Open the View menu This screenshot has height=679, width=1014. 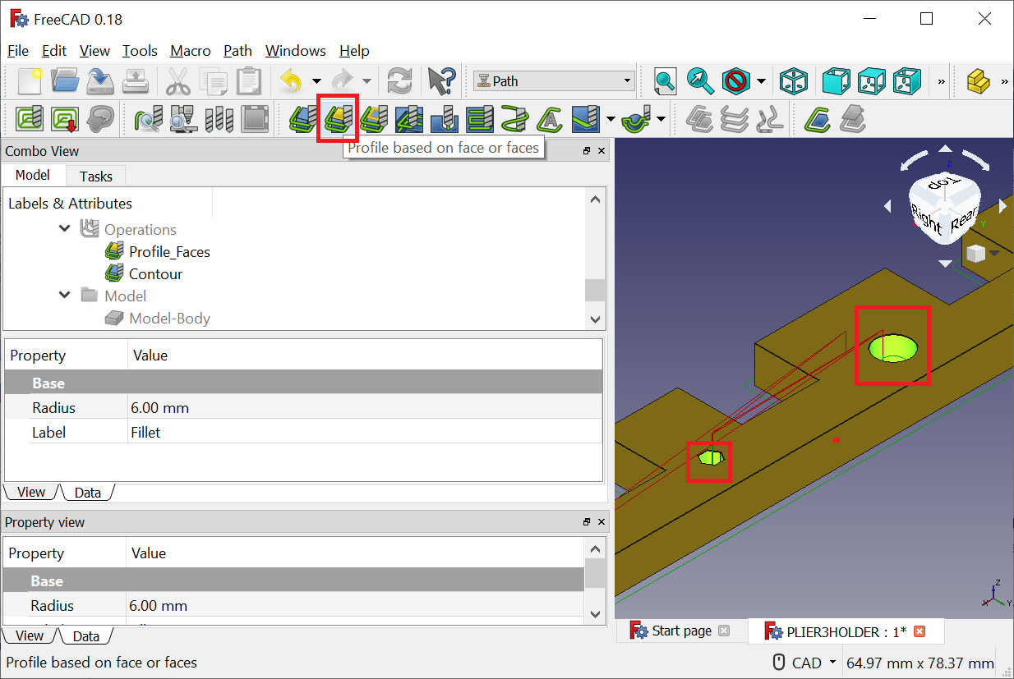point(95,50)
